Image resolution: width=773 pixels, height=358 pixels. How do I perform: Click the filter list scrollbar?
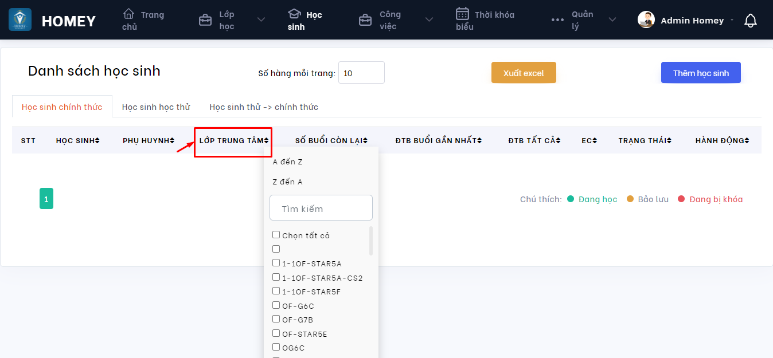(371, 241)
